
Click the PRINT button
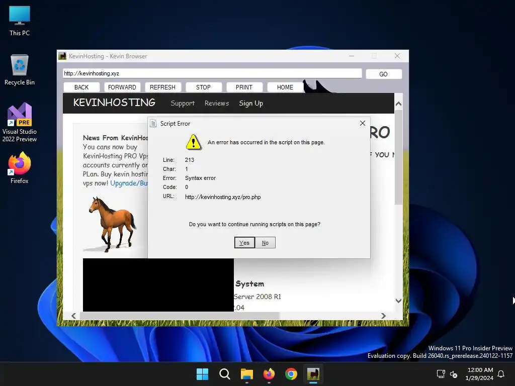(x=244, y=87)
